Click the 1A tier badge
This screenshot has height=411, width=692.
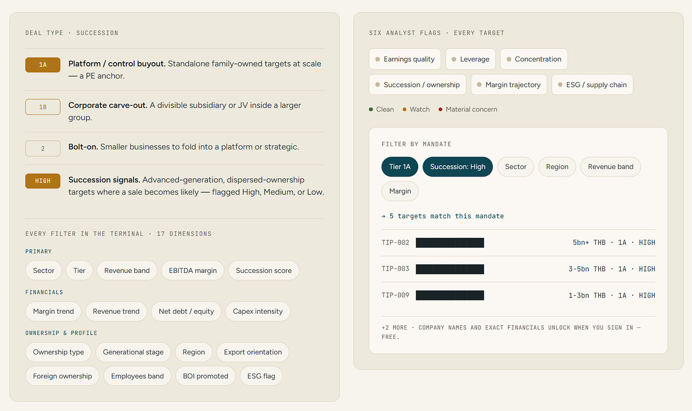(43, 65)
